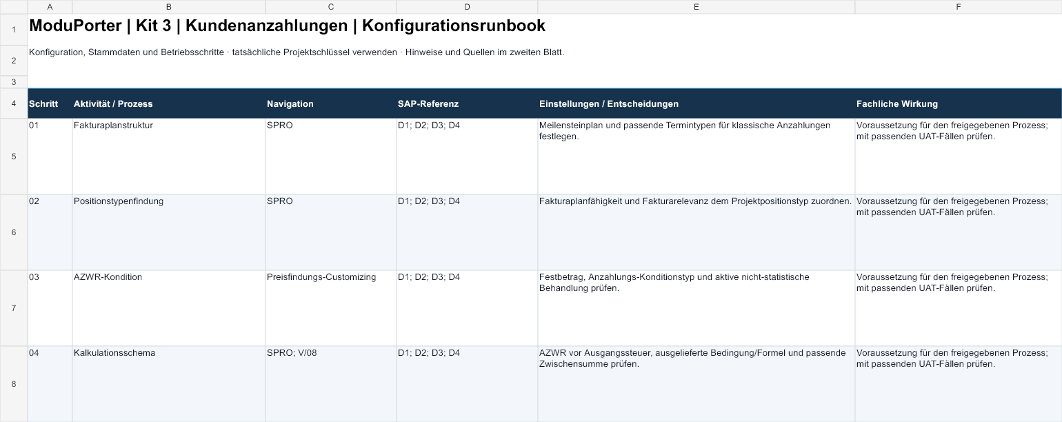
Task: Click the 'Schritt' header cell
Action: (50, 103)
